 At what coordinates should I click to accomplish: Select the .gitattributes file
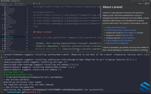[x=10, y=11]
